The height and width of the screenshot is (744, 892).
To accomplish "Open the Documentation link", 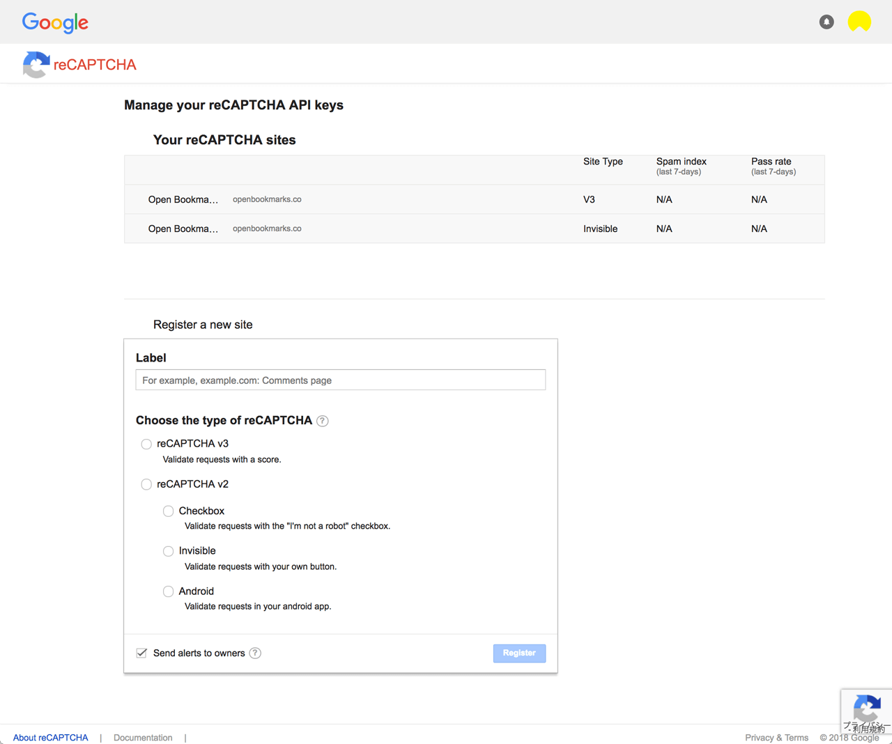I will click(x=143, y=737).
